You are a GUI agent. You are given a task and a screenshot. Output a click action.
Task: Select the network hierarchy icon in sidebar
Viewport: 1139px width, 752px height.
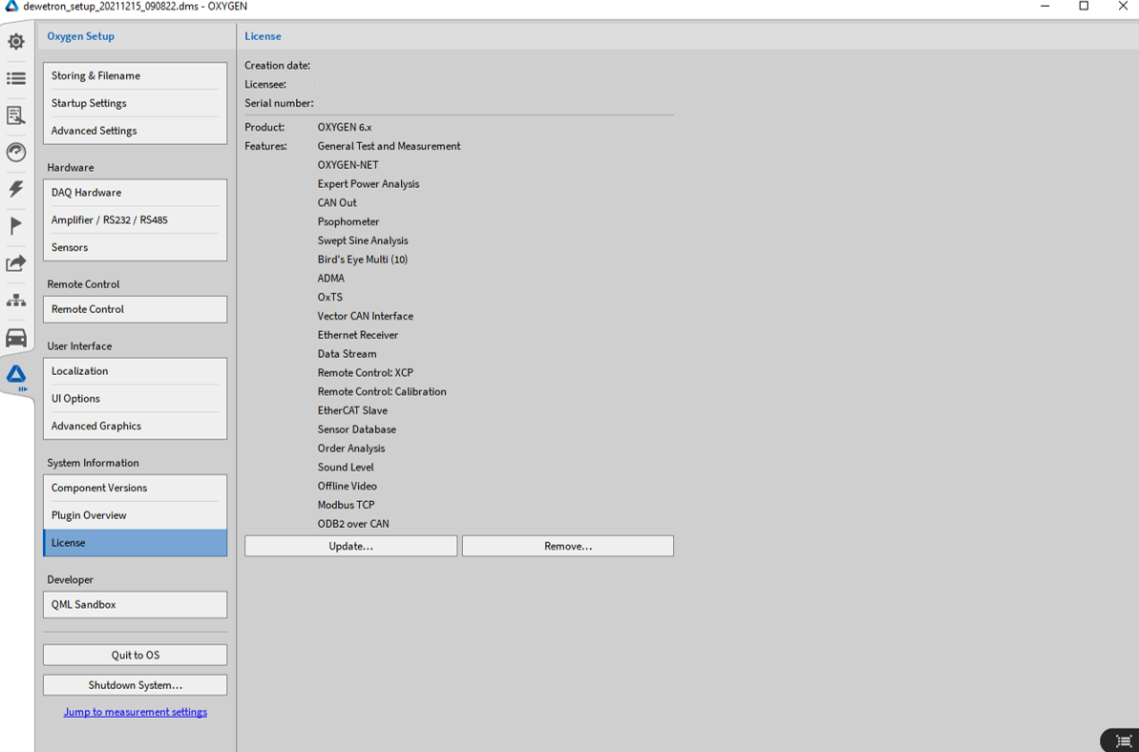(x=16, y=301)
